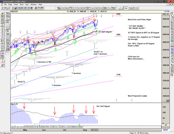Click the red crosshair cursor tool

[x=2, y=61]
